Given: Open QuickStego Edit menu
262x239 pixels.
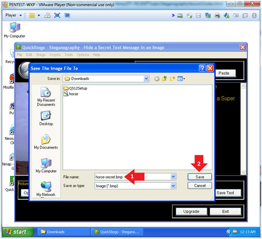Looking at the screenshot, I should [29, 55].
